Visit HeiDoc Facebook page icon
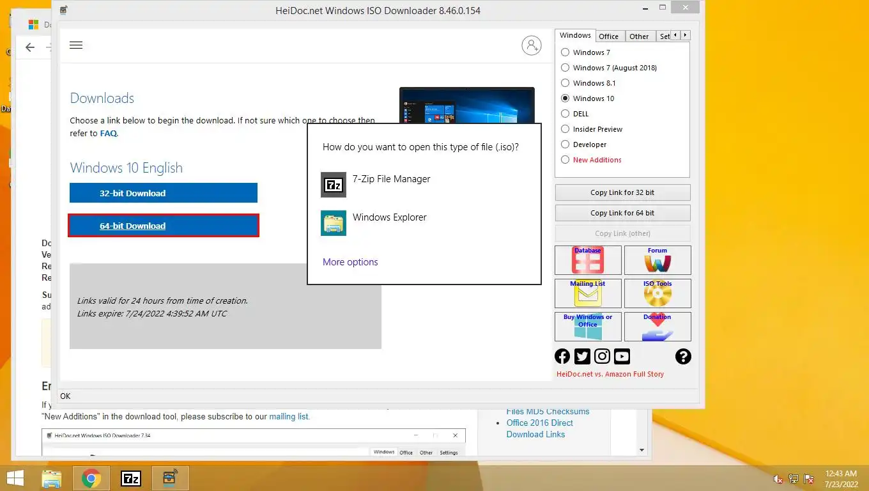Screen dimensions: 869x491 562,356
